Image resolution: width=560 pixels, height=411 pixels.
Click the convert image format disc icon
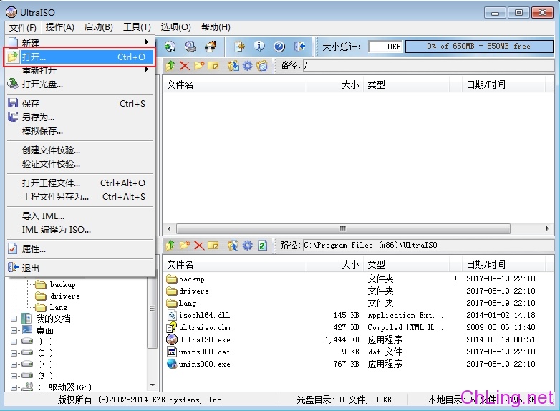click(x=170, y=47)
